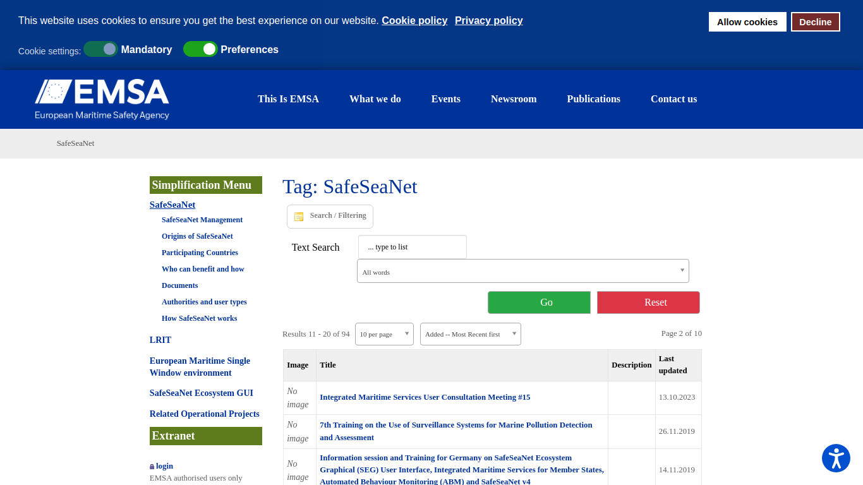Open This Is EMSA menu
This screenshot has height=485, width=863.
point(288,99)
